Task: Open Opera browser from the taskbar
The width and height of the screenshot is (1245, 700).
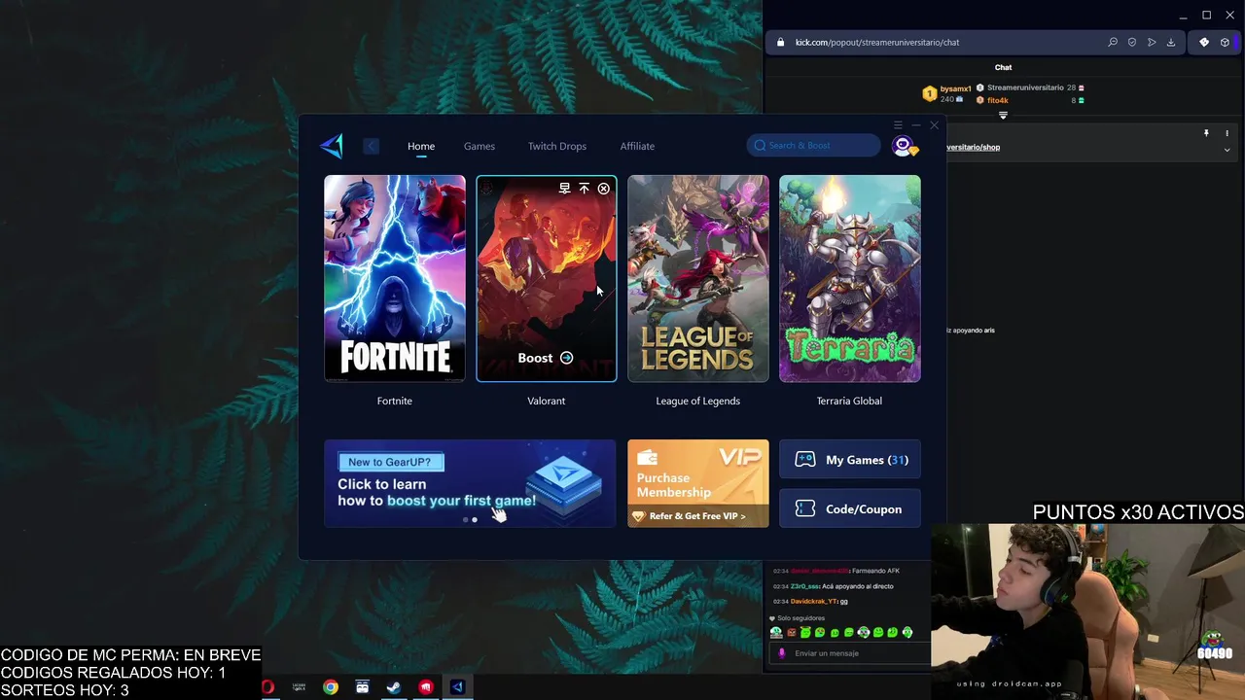Action: point(268,687)
